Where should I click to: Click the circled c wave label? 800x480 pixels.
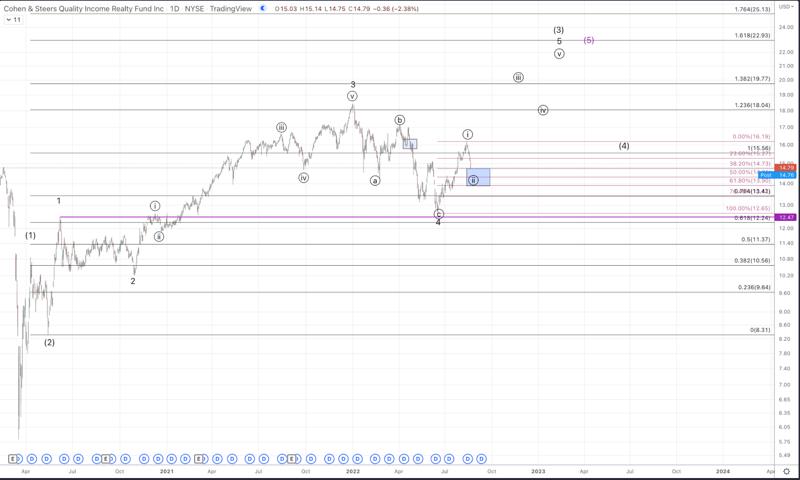tap(438, 214)
